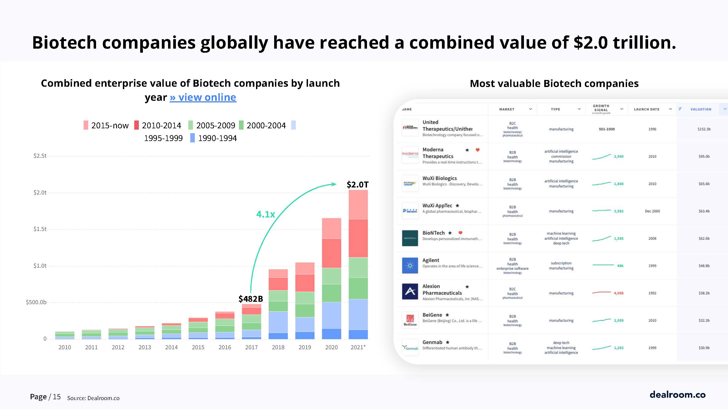The height and width of the screenshot is (409, 728).
Task: Click the Type column header
Action: point(555,109)
